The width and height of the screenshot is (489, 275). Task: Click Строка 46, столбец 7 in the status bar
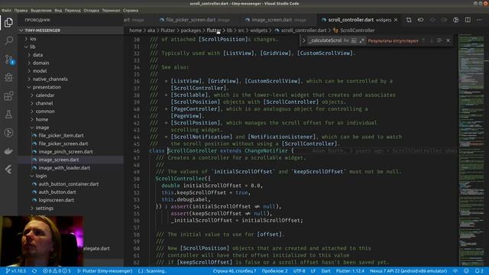pyautogui.click(x=235, y=271)
